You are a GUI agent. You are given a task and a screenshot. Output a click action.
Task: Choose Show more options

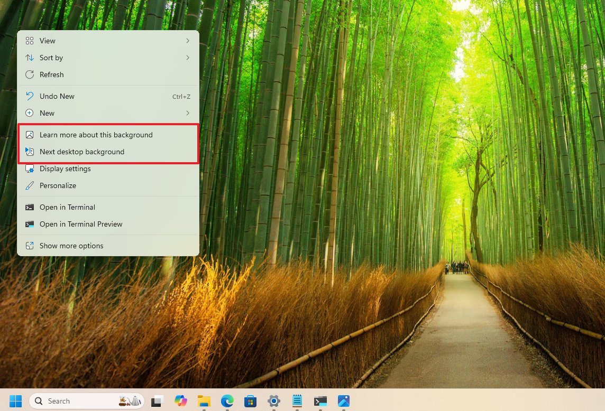[71, 246]
